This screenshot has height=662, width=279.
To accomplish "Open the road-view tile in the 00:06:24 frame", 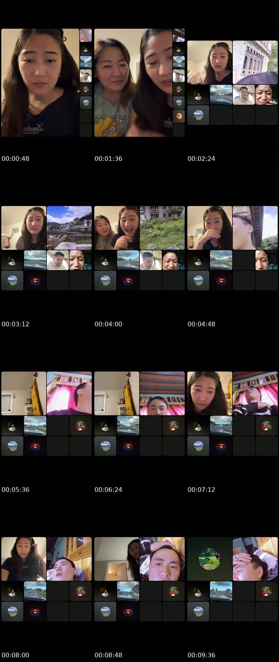I will 128,426.
